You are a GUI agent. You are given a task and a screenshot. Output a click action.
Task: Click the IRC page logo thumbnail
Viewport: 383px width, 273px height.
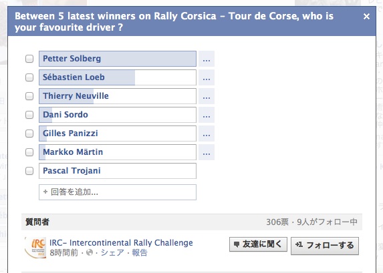[35, 248]
